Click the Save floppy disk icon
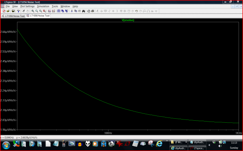The width and height of the screenshot is (243, 151). pyautogui.click(x=13, y=11)
